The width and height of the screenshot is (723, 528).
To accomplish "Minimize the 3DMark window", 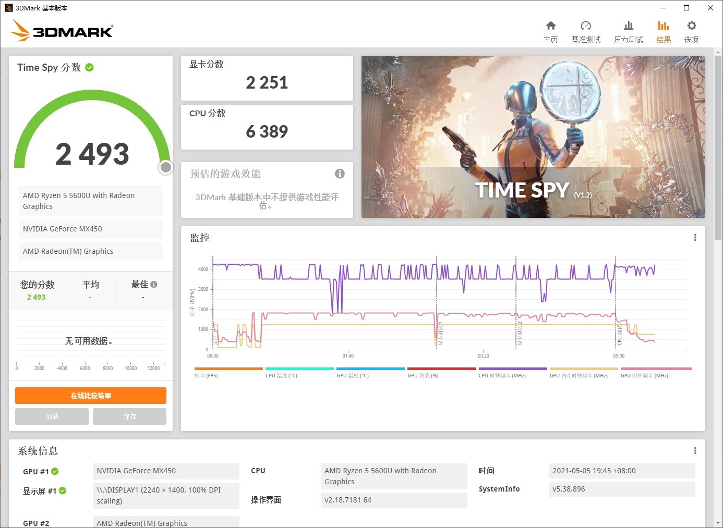I will (x=663, y=8).
